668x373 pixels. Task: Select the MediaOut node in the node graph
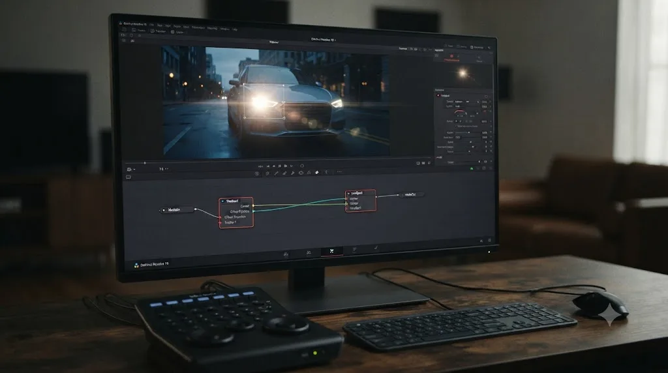pos(412,194)
